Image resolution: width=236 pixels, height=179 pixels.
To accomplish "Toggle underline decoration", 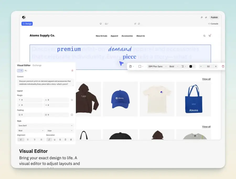I will (55, 140).
